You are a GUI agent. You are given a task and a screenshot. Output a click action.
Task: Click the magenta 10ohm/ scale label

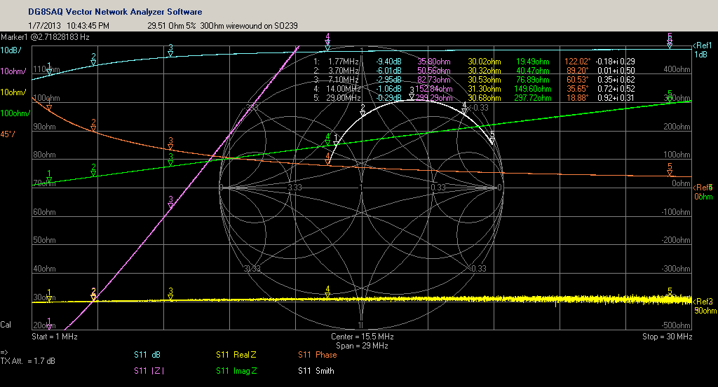[x=13, y=71]
